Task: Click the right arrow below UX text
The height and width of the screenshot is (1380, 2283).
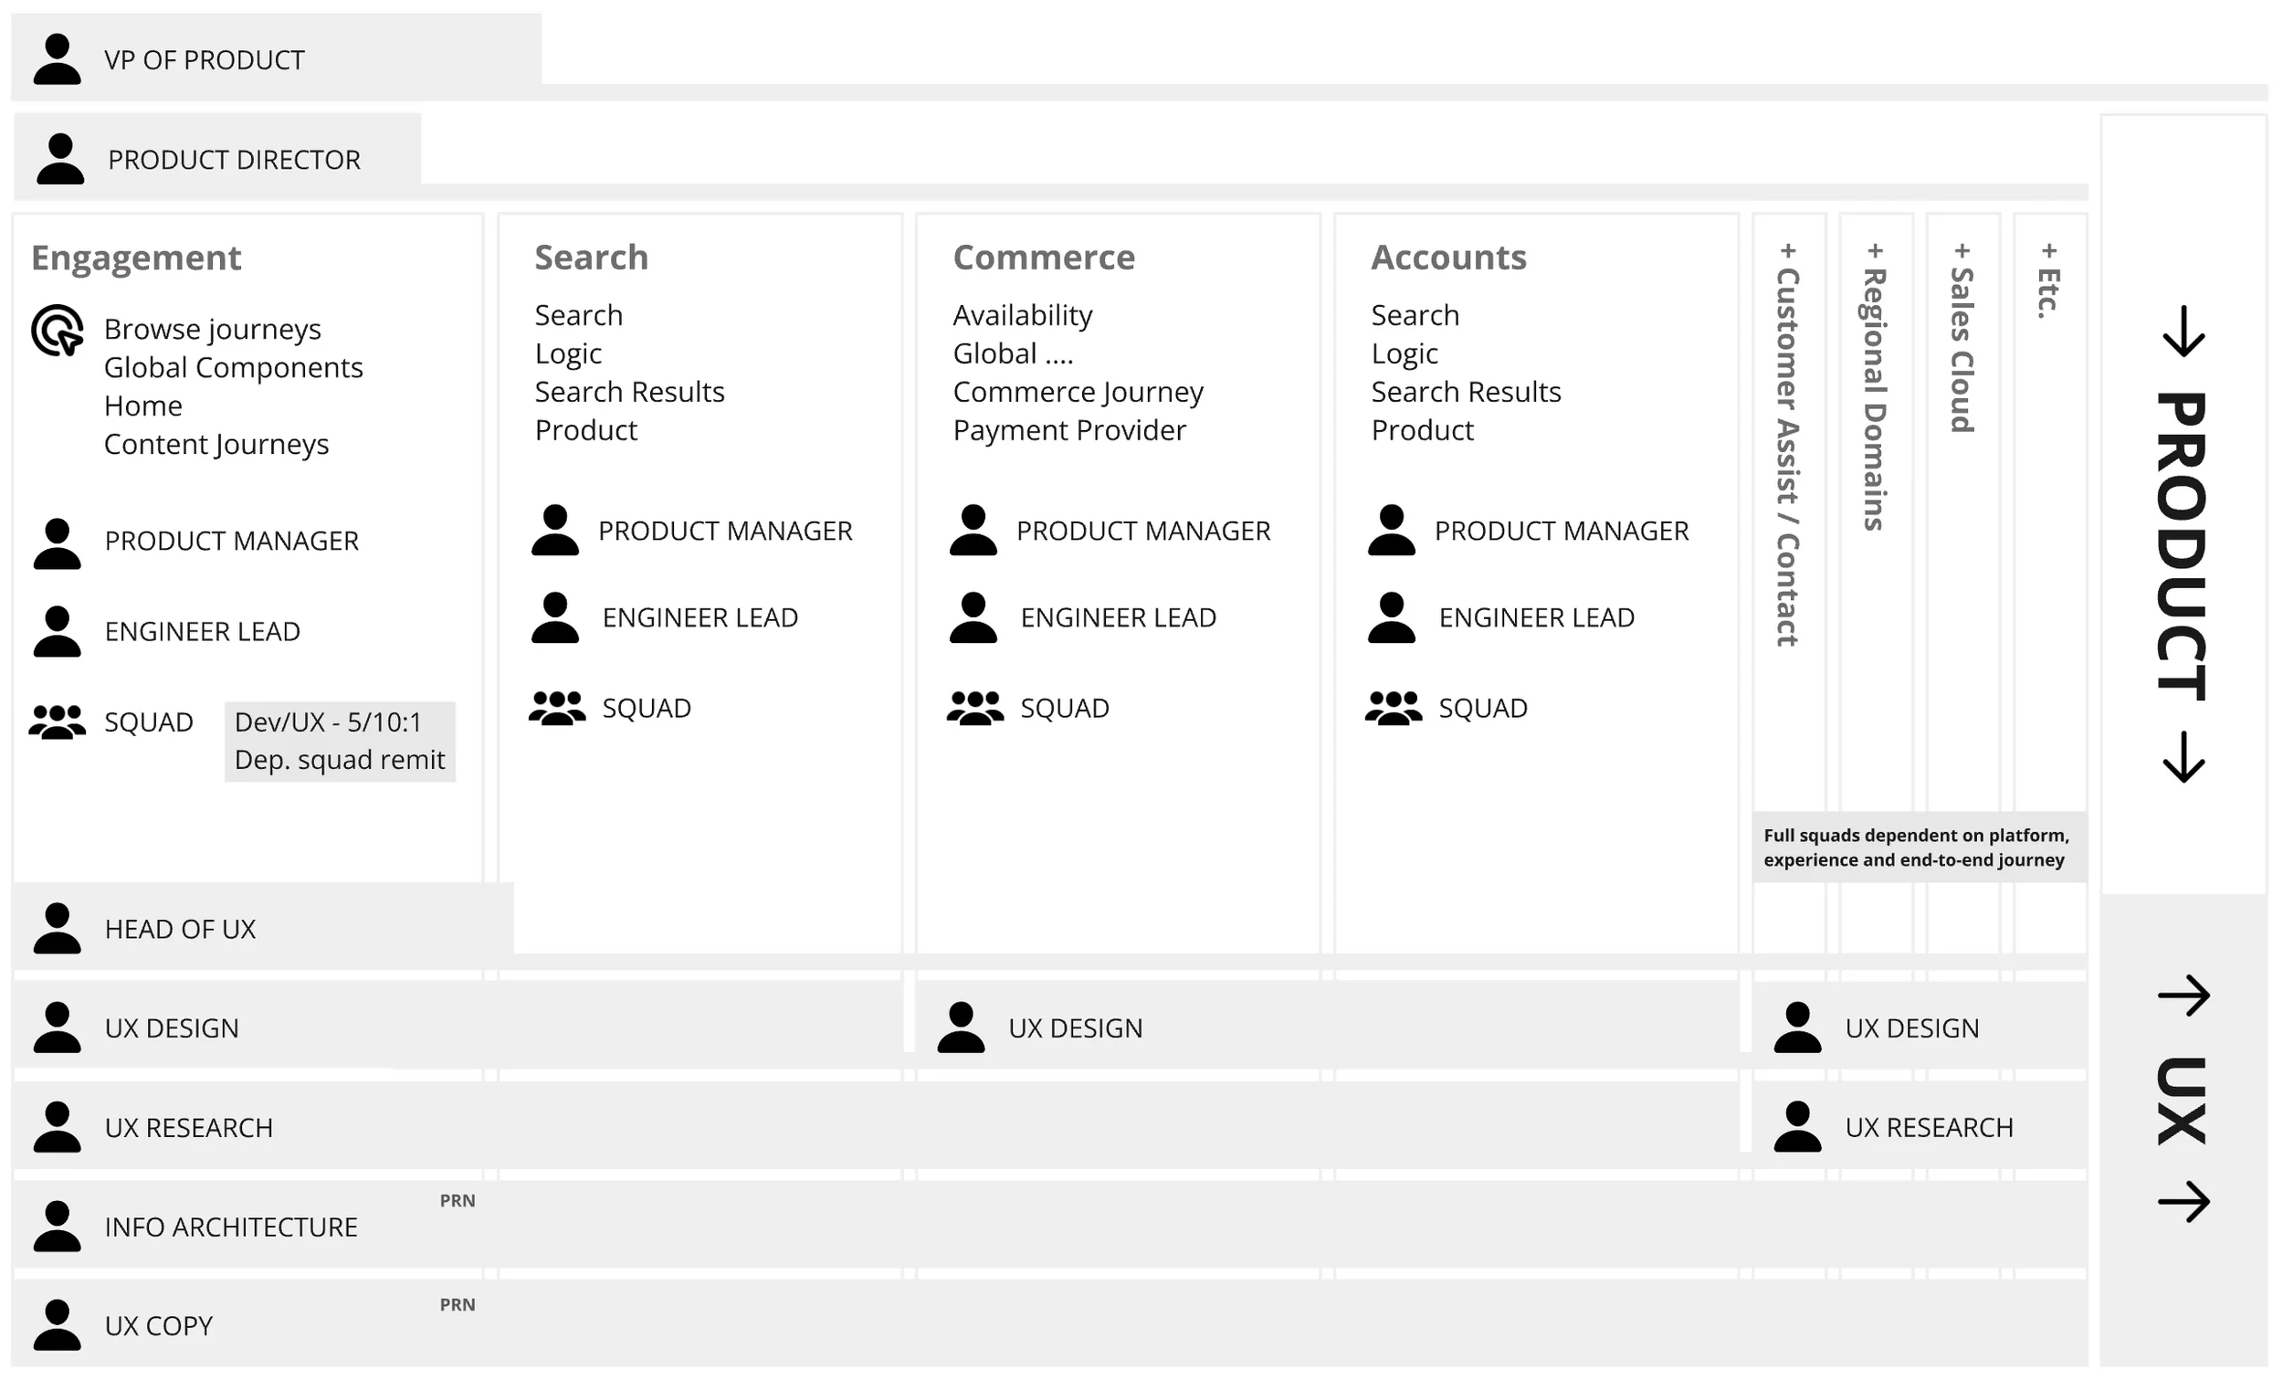Action: (2183, 1202)
